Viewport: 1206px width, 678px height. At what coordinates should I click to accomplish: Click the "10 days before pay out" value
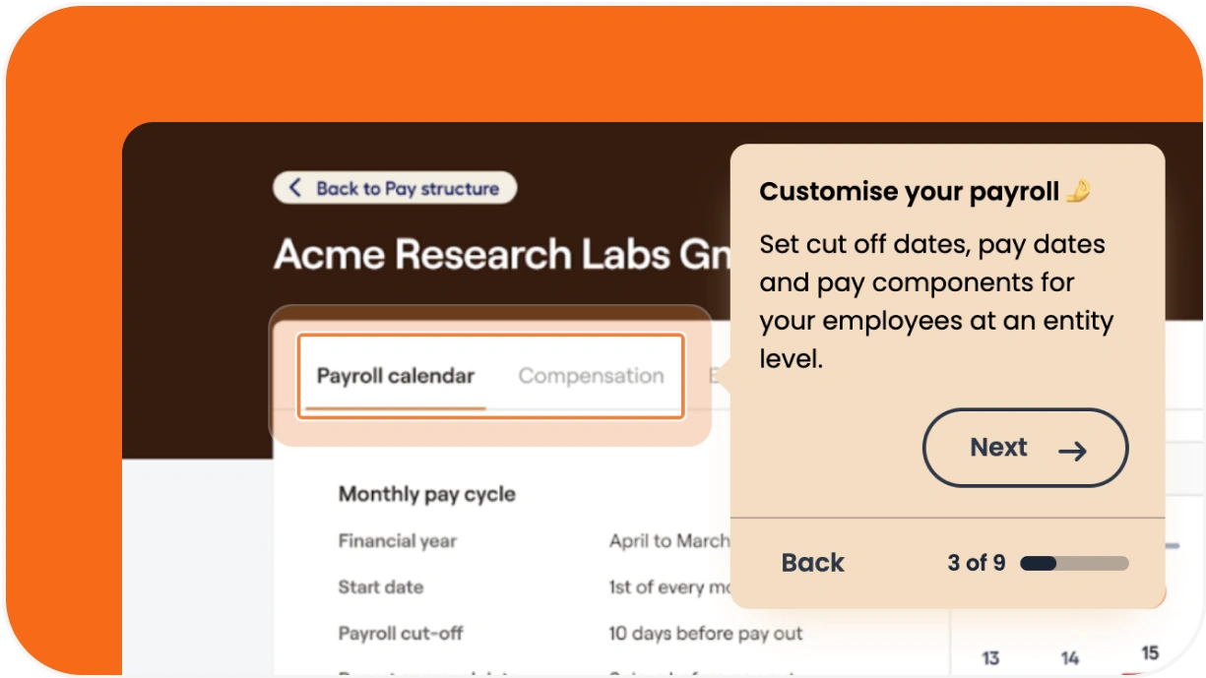pyautogui.click(x=705, y=634)
